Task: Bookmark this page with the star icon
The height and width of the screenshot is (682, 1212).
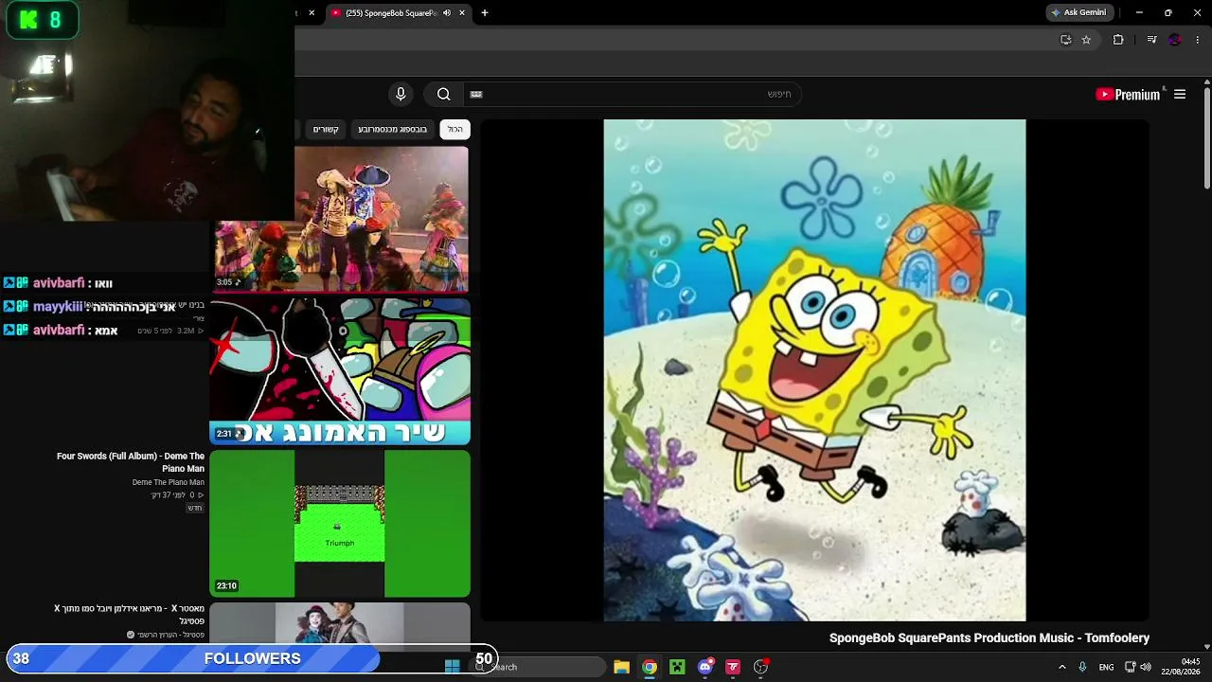Action: click(x=1086, y=40)
